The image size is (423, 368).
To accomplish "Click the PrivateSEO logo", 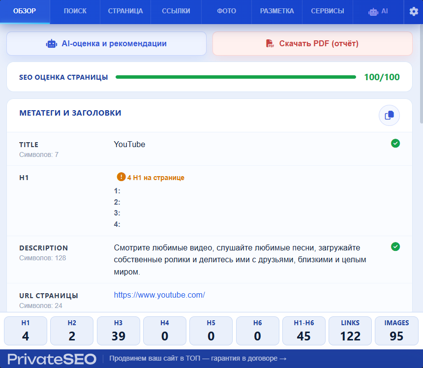I will pos(52,359).
